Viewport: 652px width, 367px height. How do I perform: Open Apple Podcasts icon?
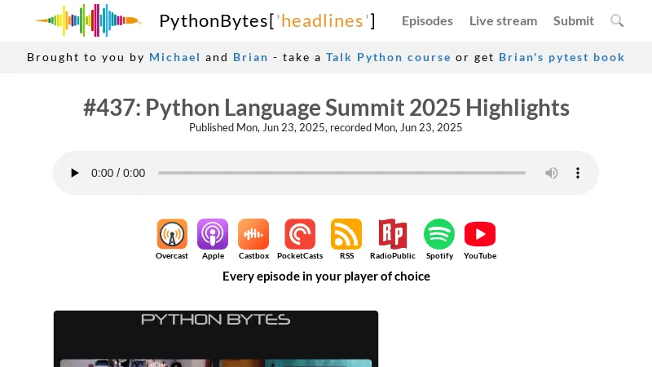tap(213, 234)
